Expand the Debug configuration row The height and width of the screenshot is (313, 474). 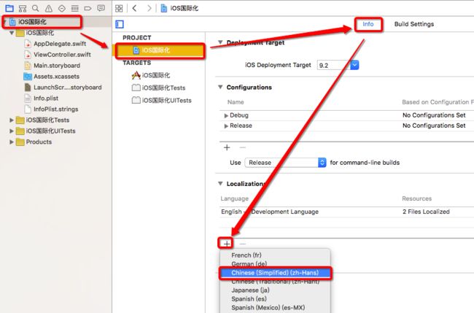pyautogui.click(x=226, y=115)
